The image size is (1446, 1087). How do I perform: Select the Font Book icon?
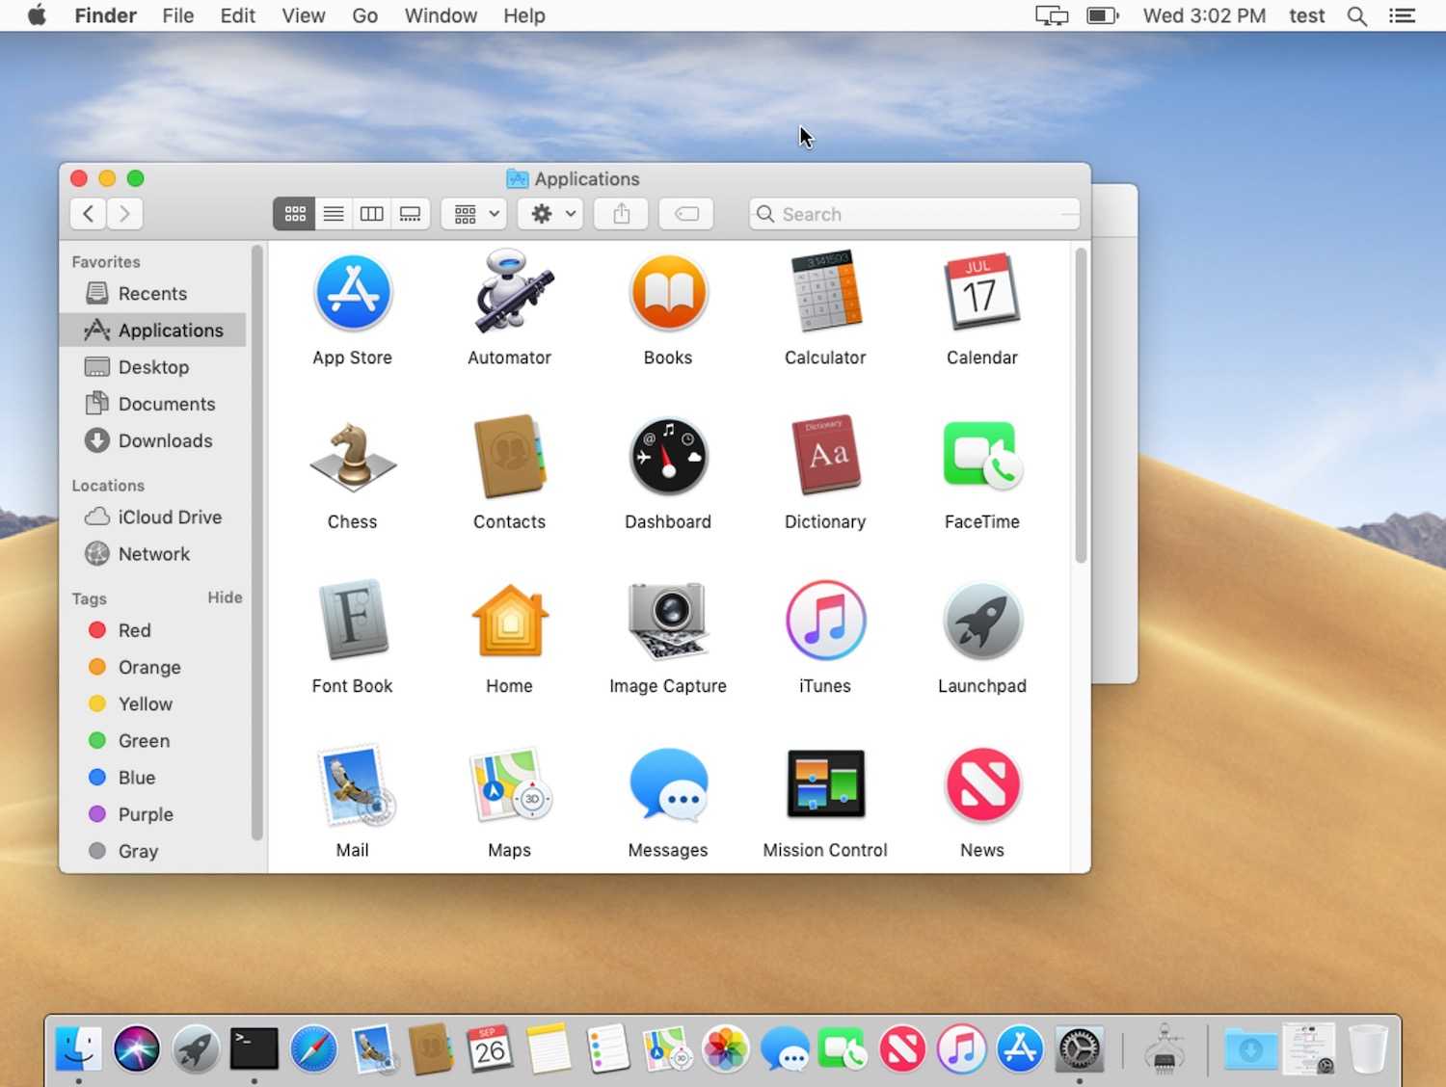pos(352,622)
